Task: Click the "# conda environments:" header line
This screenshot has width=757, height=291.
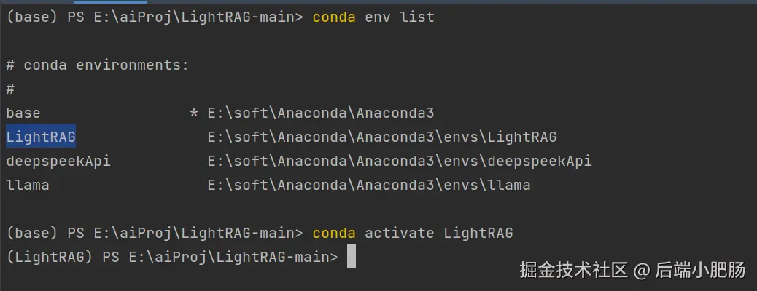Action: click(98, 65)
